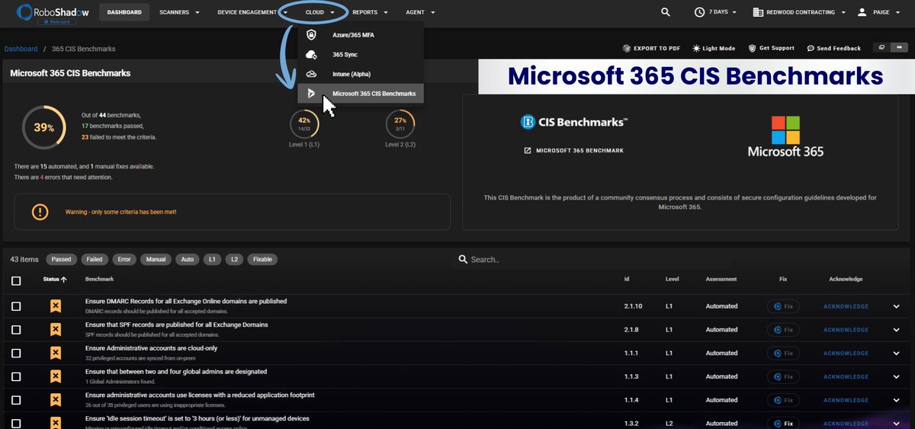This screenshot has height=429, width=915.
Task: Open the Redwood Contracting organisation dropdown
Action: click(x=798, y=12)
